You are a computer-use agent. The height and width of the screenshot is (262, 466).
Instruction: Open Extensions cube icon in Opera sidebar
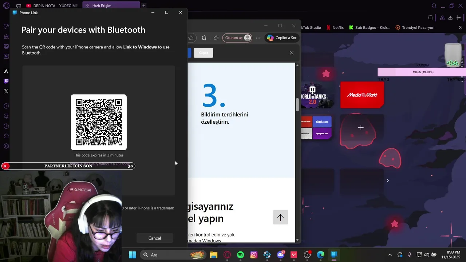(x=6, y=136)
